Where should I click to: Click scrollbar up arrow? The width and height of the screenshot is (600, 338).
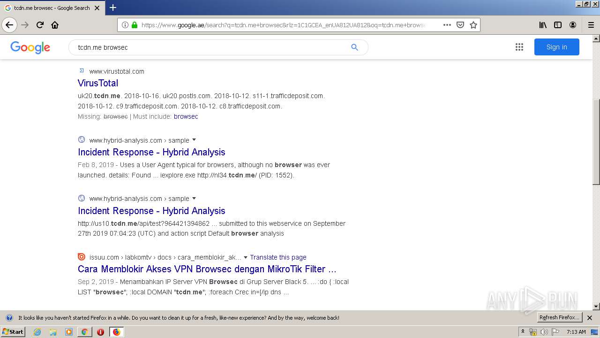pos(596,38)
